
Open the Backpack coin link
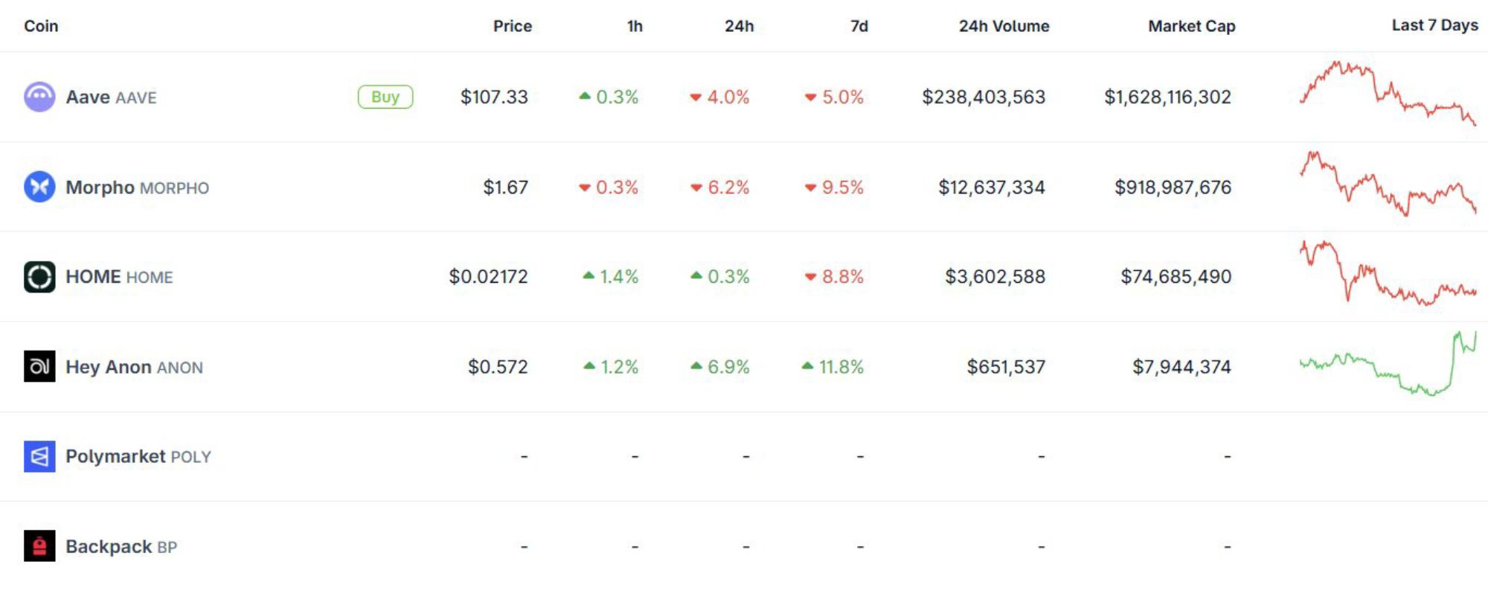(121, 547)
